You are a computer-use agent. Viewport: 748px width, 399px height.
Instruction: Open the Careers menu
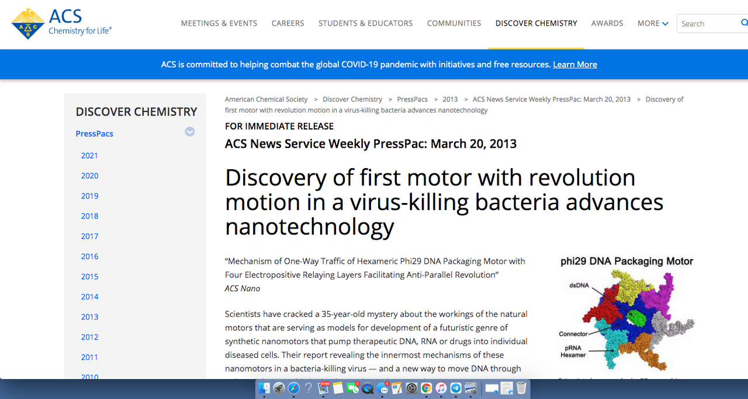click(288, 23)
